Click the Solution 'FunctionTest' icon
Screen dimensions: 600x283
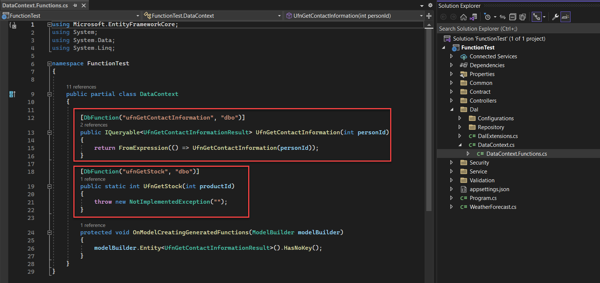447,39
